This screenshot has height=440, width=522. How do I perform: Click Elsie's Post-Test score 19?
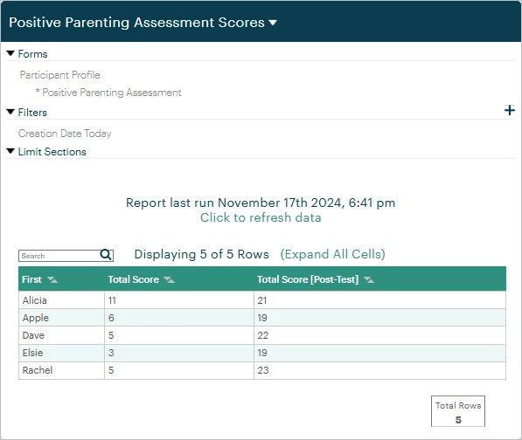pos(379,353)
